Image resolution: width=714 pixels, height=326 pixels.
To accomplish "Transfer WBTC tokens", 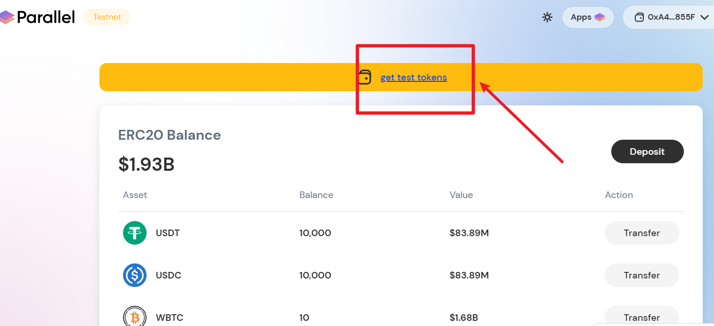I will tap(642, 317).
